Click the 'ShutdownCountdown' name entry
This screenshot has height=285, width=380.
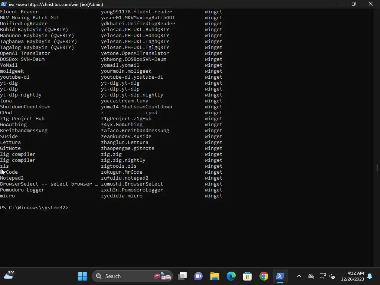point(25,107)
